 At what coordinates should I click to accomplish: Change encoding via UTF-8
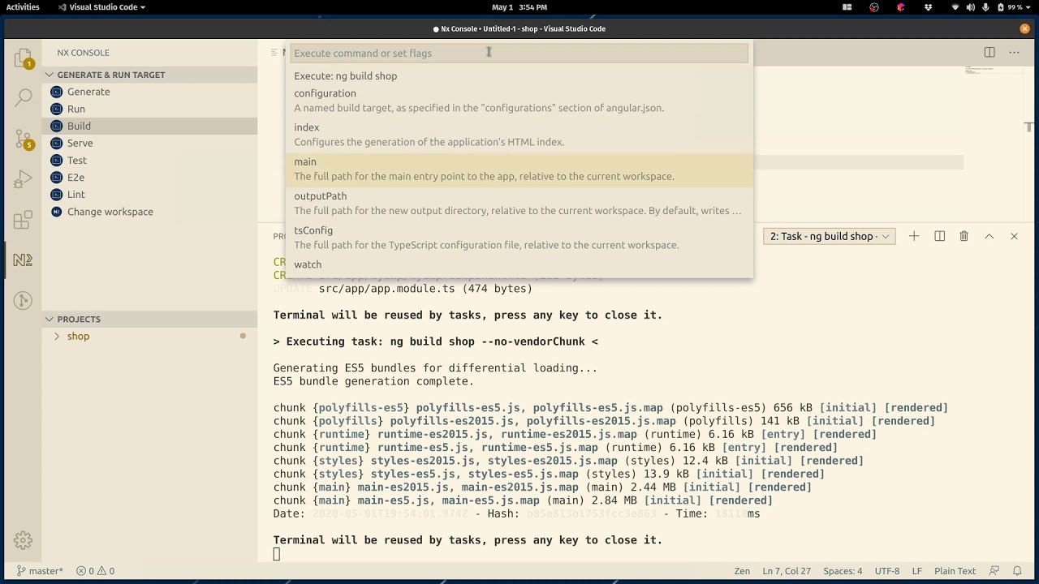point(887,571)
